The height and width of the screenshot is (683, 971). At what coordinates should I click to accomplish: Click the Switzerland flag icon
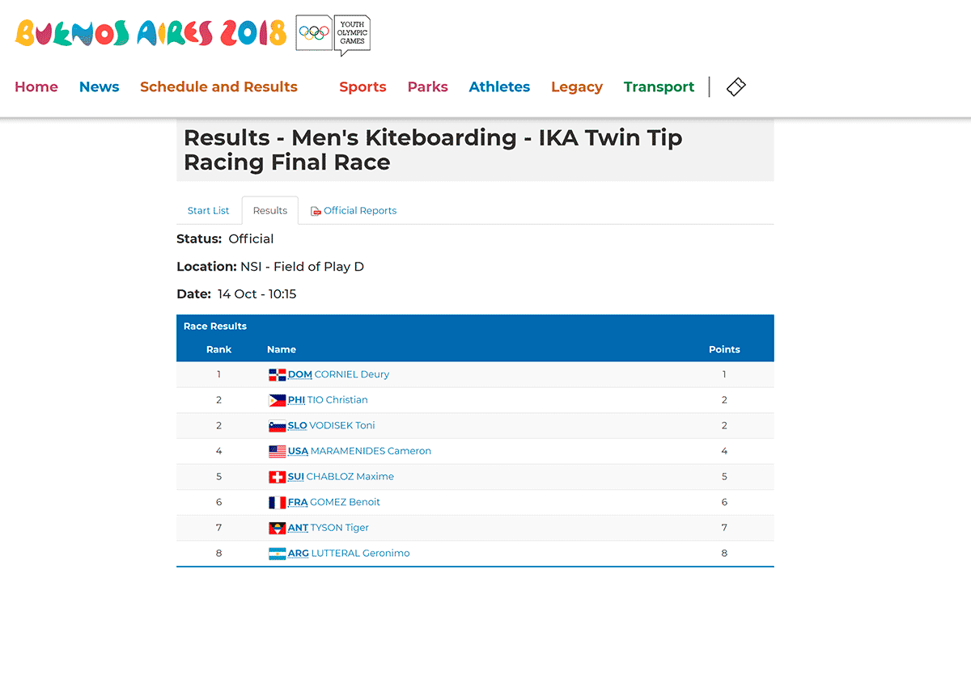pos(278,477)
